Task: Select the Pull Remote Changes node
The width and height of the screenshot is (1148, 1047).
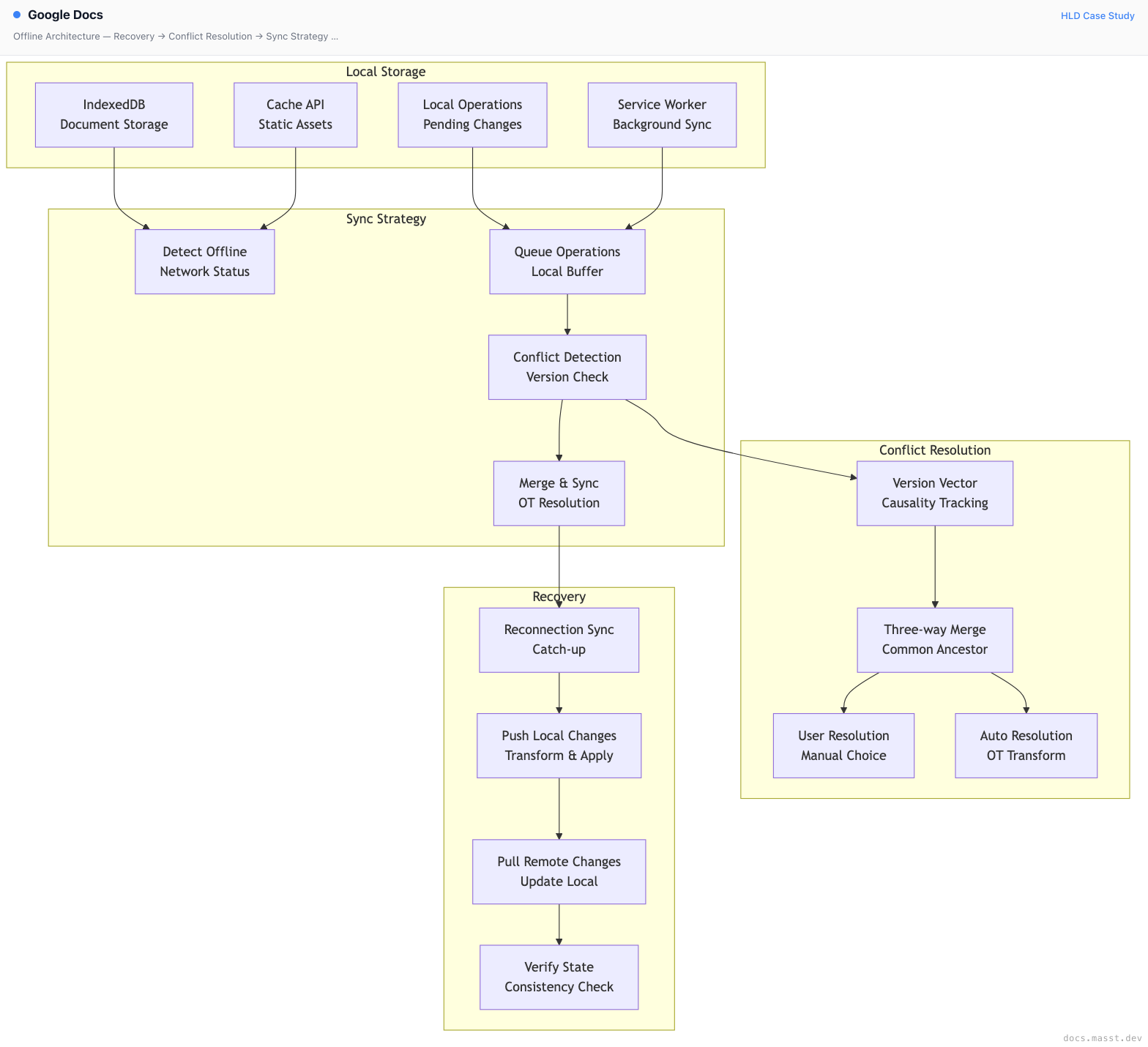Action: (x=559, y=871)
